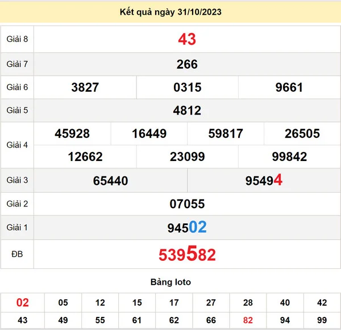
Task: Click the Giải 5 result 4812
Action: point(187,111)
